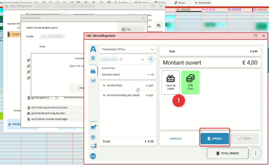The width and height of the screenshot is (269, 165).
Task: Open the support headset icon
Action: coord(93,147)
